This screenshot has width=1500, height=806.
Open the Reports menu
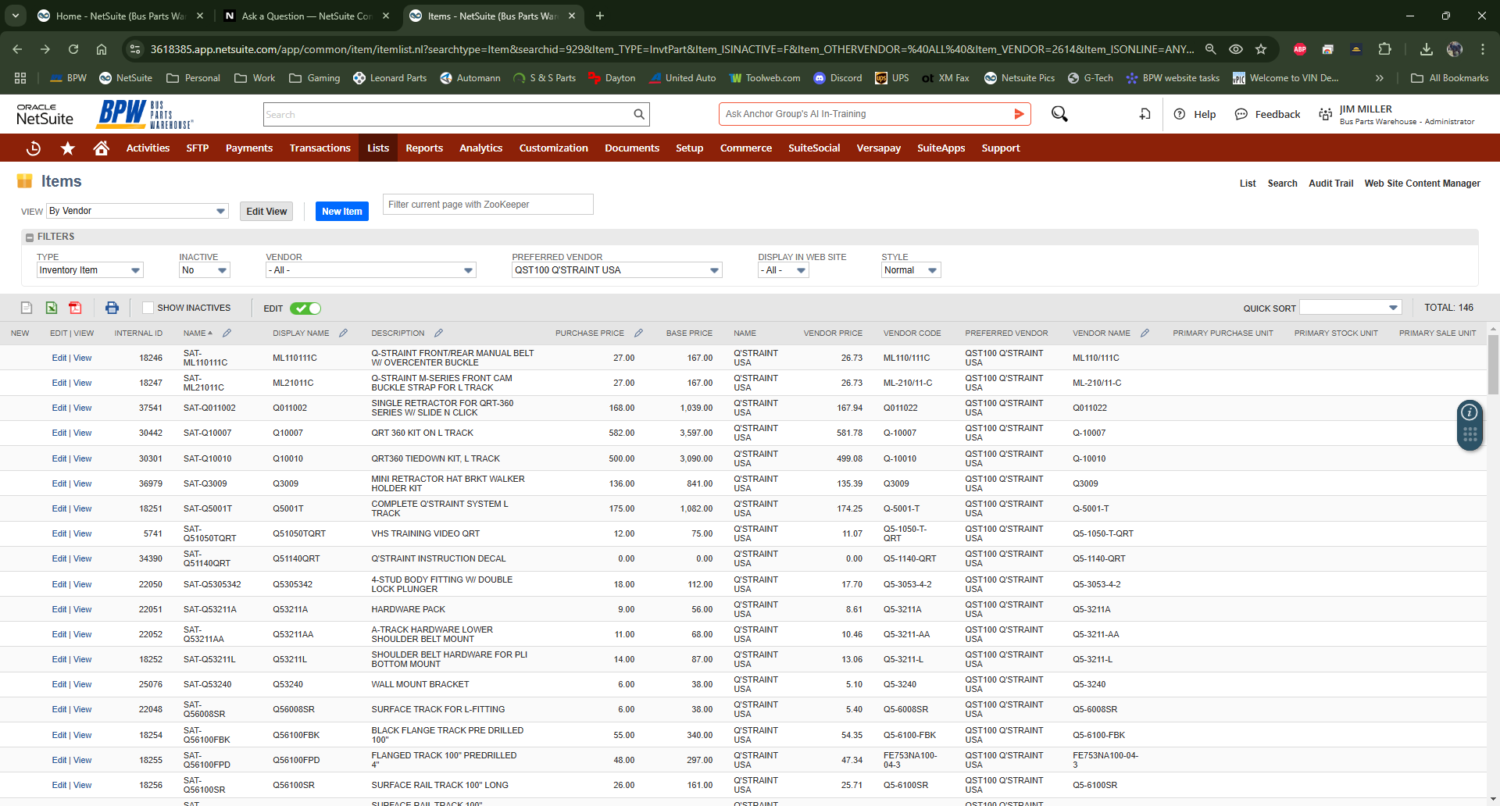[424, 148]
